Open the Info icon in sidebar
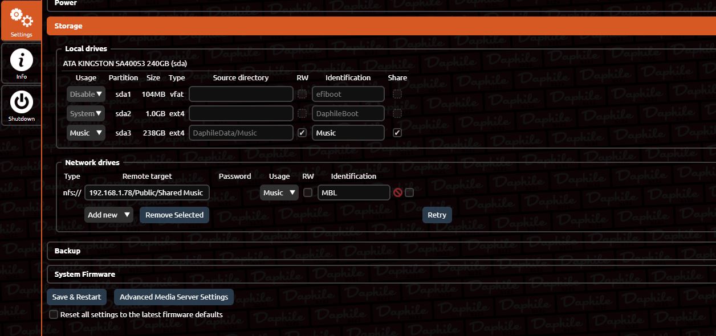716x336 pixels. coord(21,60)
